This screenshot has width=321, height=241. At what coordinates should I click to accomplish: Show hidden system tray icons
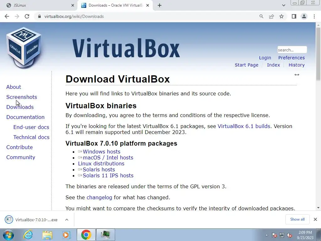point(266,235)
